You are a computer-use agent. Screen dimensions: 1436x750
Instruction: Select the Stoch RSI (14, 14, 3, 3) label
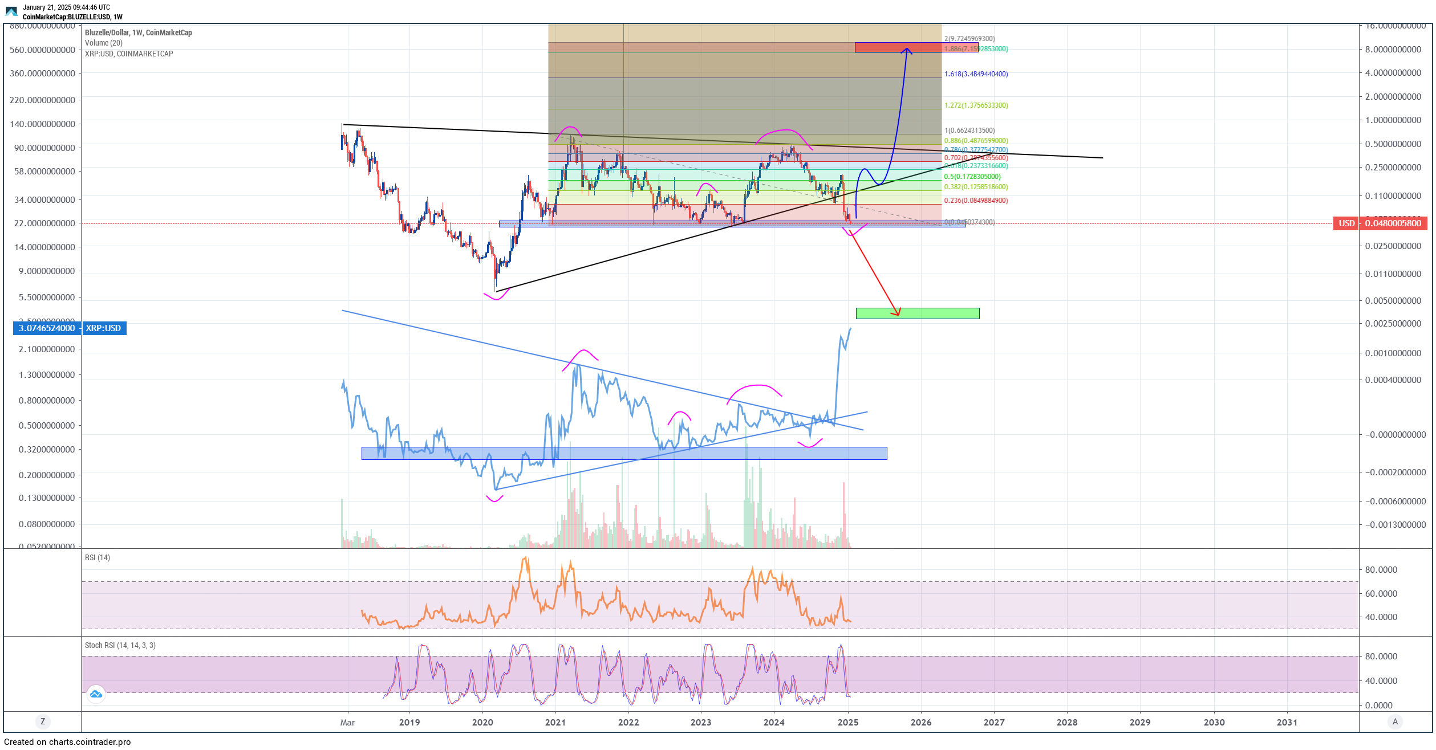[120, 645]
